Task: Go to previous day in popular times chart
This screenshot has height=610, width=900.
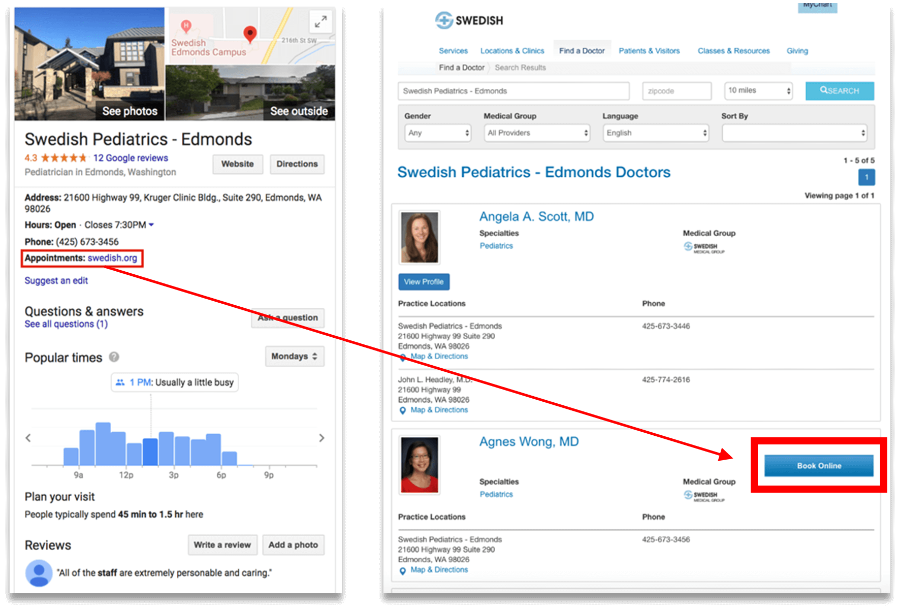Action: tap(28, 438)
